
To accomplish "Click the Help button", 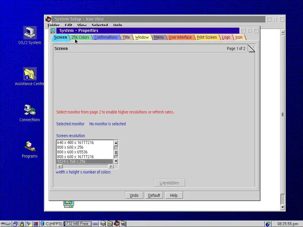I will [174, 195].
